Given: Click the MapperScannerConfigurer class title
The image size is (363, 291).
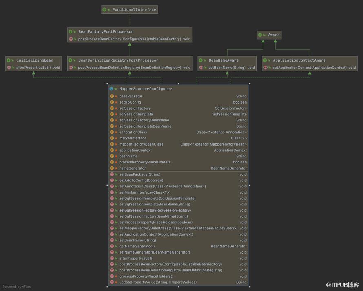Looking at the screenshot, I should click(x=146, y=88).
